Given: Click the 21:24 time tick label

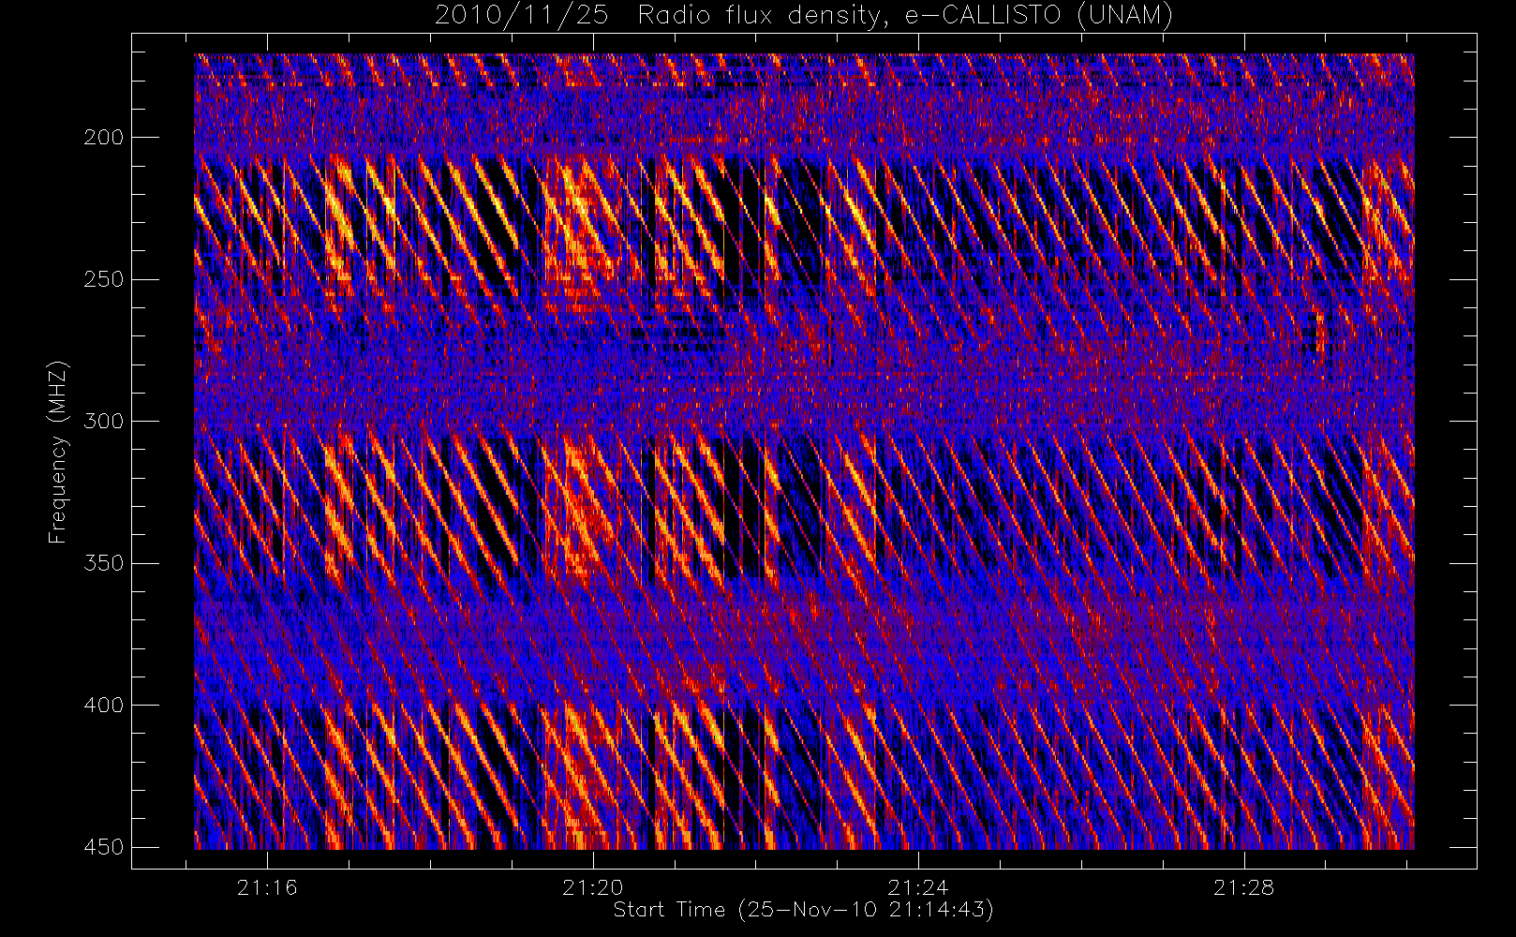Looking at the screenshot, I should click(x=918, y=887).
